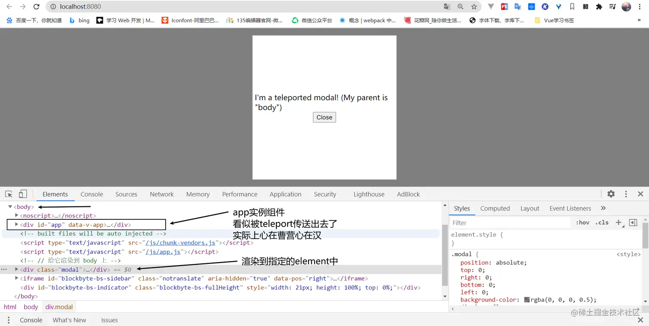The height and width of the screenshot is (326, 649).
Task: Open the DevTools customize three-dot menu
Action: click(626, 194)
